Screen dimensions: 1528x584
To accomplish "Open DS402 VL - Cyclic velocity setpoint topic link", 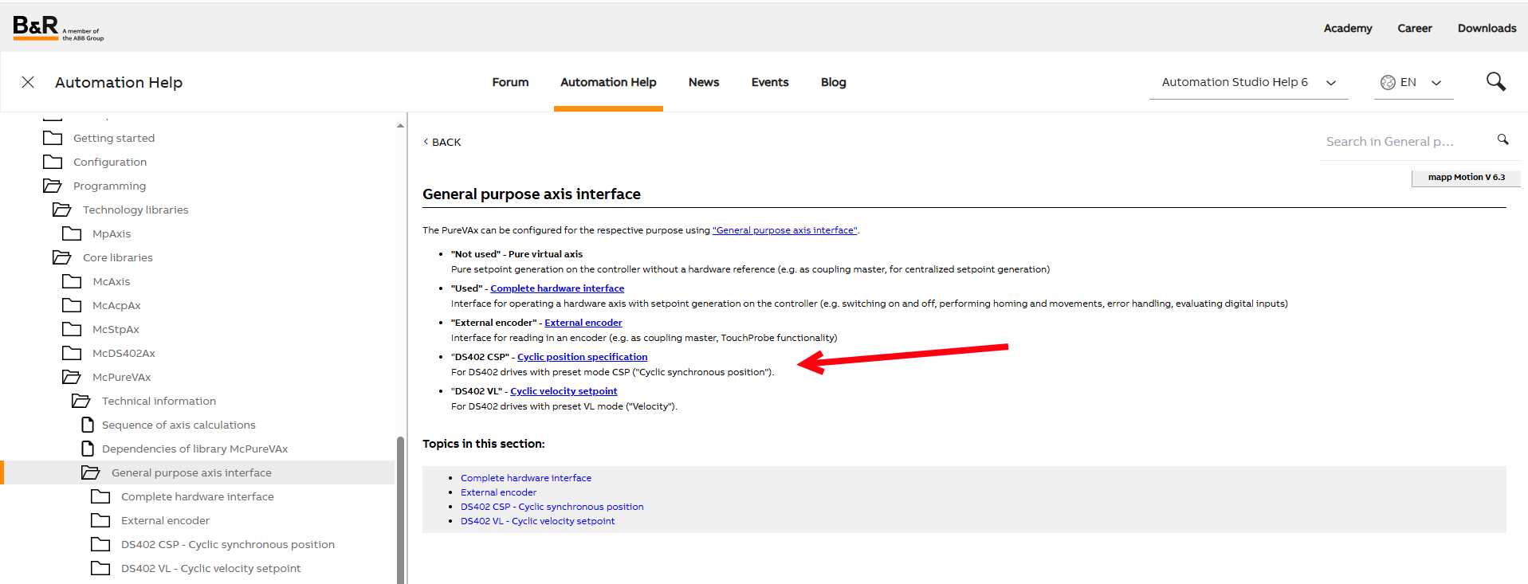I will coord(538,521).
